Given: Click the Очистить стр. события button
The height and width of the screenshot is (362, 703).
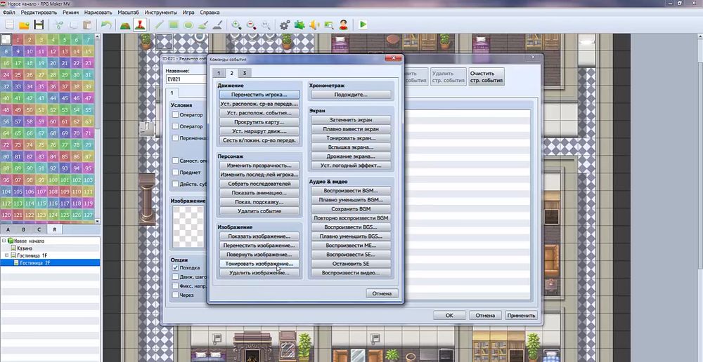Looking at the screenshot, I should [x=486, y=77].
